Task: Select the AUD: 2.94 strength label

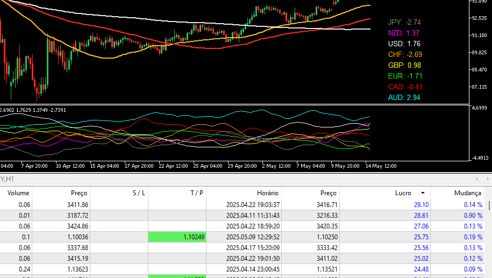Action: (x=404, y=97)
